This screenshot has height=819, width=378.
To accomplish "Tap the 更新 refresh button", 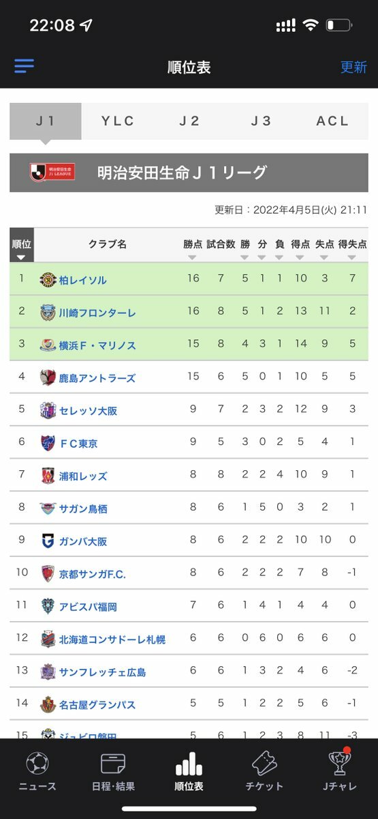I will click(x=353, y=67).
